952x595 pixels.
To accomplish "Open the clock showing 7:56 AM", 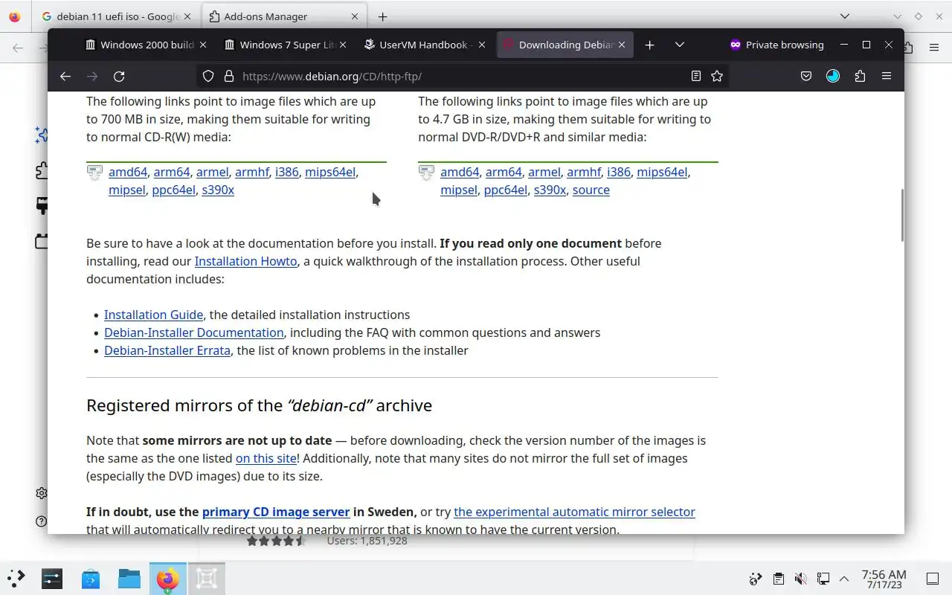I will (x=884, y=579).
